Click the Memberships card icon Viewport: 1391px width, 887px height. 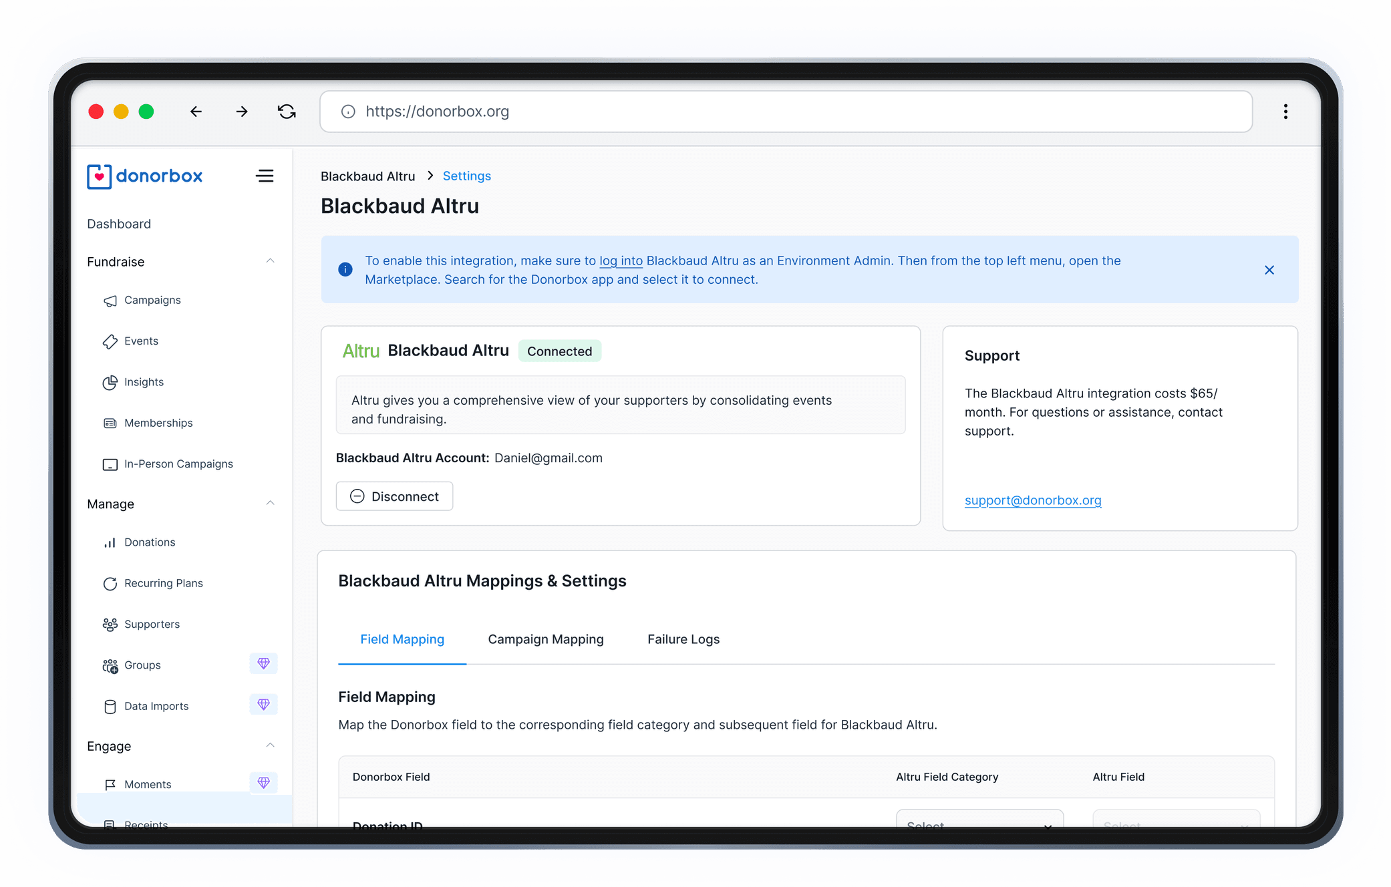(110, 423)
